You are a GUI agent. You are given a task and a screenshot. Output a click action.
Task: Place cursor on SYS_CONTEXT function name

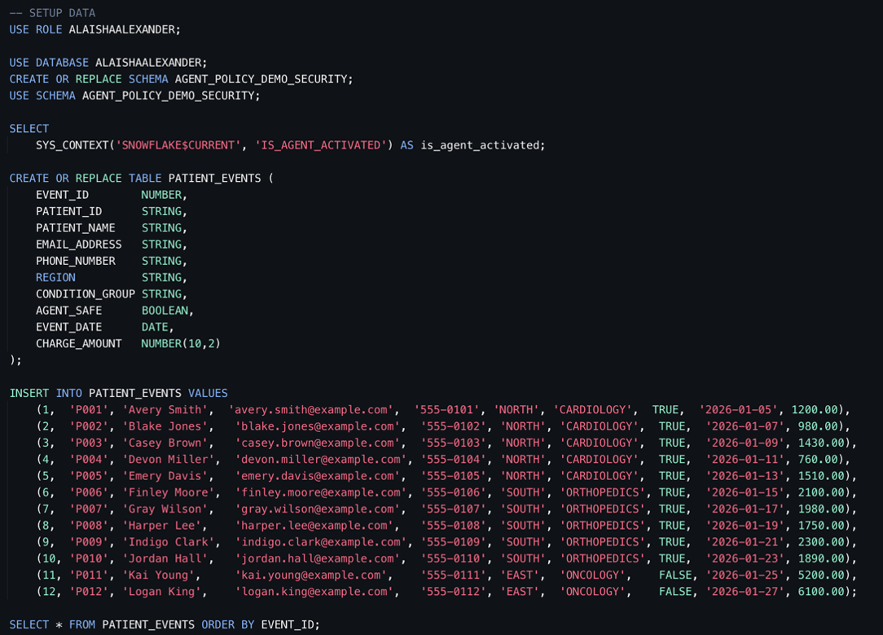(x=72, y=145)
